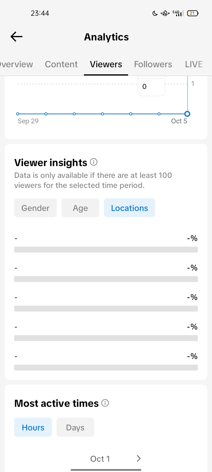Tap the Oct 1 date label
The width and height of the screenshot is (212, 472).
(x=100, y=459)
